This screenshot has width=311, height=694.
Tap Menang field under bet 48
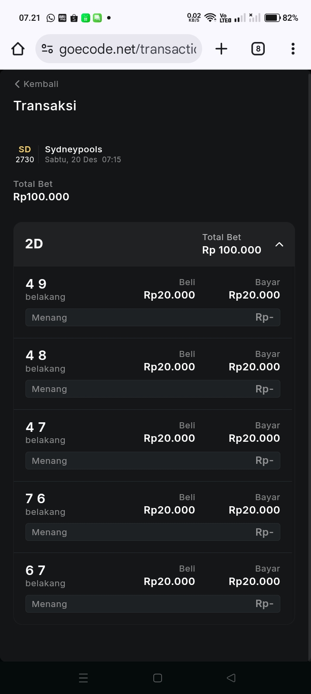(x=152, y=389)
